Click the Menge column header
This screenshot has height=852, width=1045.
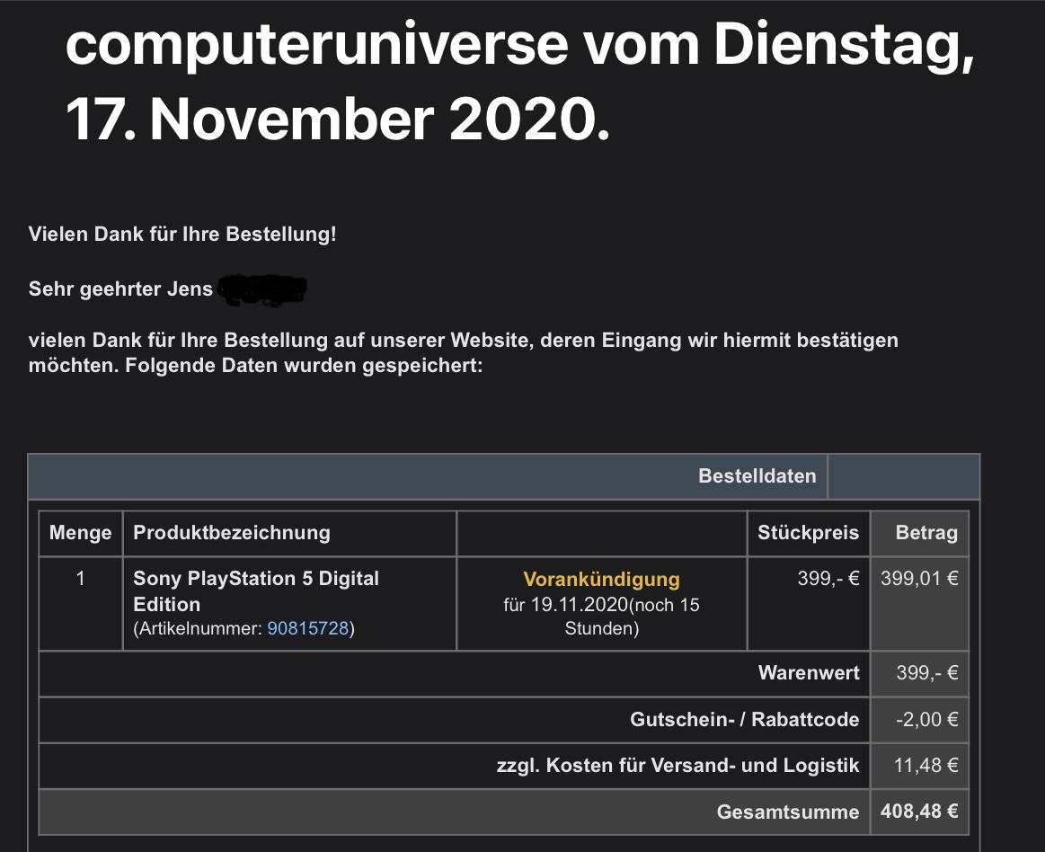(80, 533)
